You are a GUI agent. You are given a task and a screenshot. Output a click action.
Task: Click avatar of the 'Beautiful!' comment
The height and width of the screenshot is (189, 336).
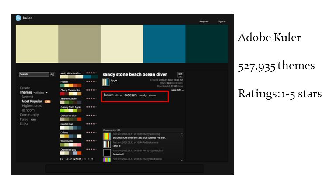(107, 136)
